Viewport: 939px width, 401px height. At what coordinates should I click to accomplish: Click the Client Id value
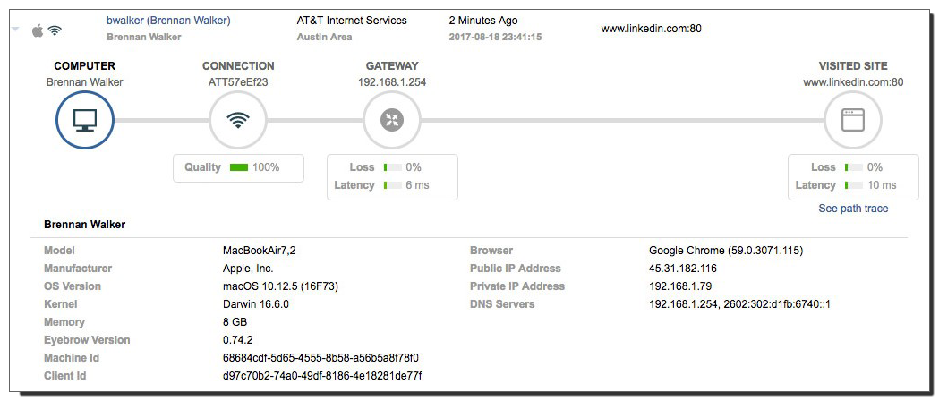322,376
